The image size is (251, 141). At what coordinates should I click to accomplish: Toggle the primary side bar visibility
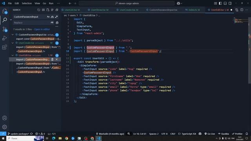(220, 4)
